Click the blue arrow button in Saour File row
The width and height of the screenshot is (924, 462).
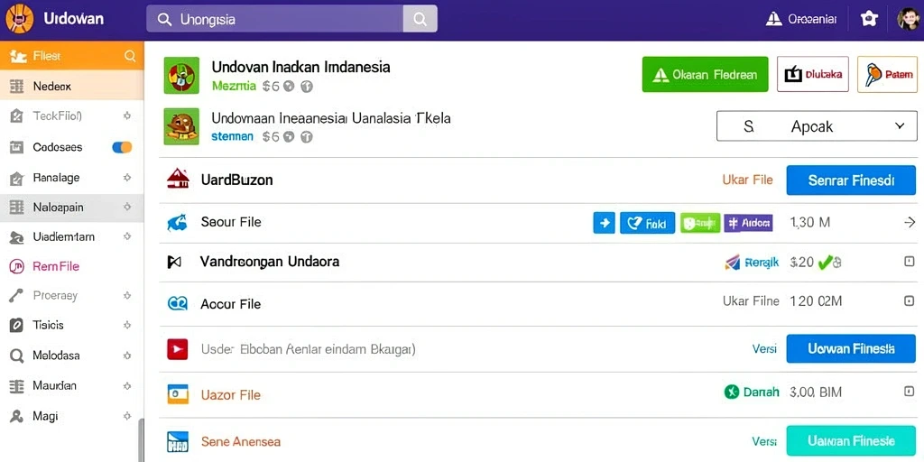coord(604,223)
